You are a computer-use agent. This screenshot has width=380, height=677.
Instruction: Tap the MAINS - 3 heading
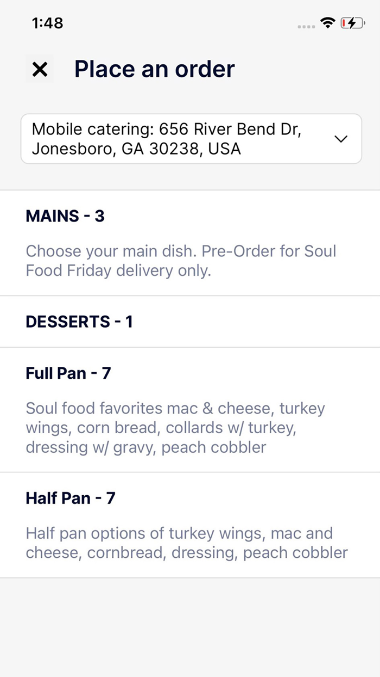click(65, 216)
